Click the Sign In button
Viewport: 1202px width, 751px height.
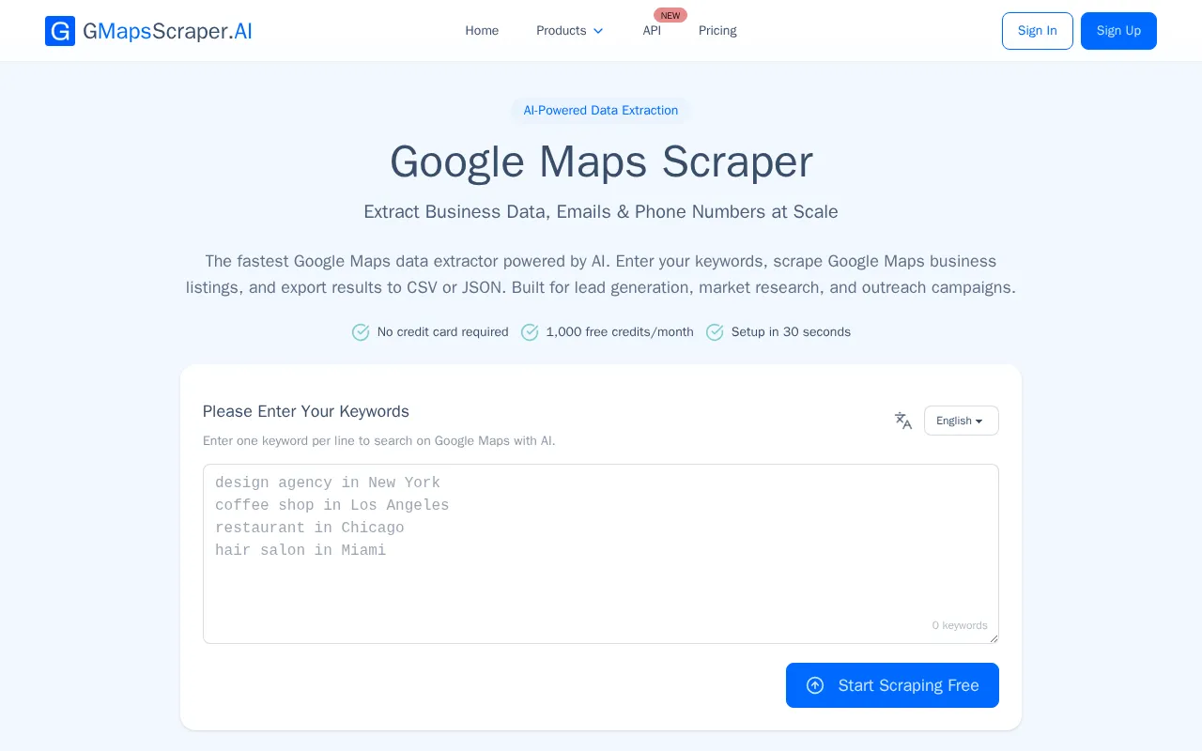point(1038,31)
